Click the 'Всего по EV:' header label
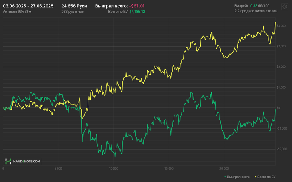The width and height of the screenshot is (292, 182). point(118,12)
